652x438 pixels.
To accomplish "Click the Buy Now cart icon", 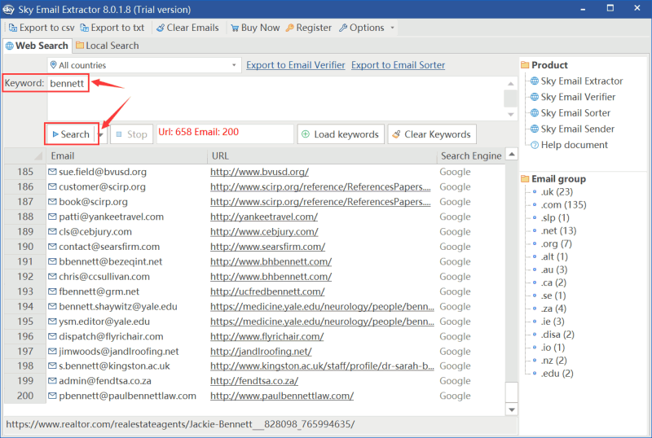I will 233,28.
